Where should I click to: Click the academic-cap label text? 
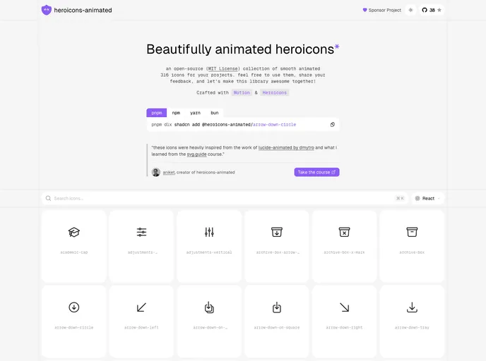pyautogui.click(x=73, y=252)
